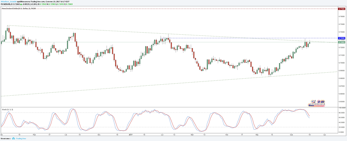This screenshot has height=141, width=347.
Task: Click the 20.0000 stochastic scale value
Action: pyautogui.click(x=342, y=127)
